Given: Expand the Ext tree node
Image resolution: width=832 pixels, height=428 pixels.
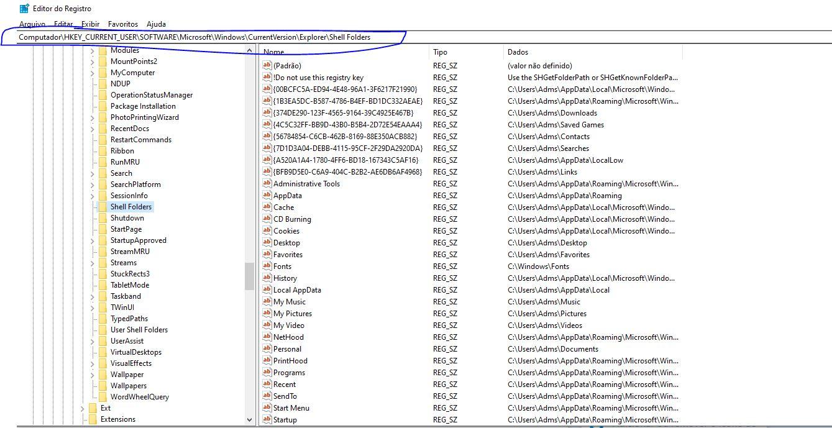Looking at the screenshot, I should click(83, 408).
